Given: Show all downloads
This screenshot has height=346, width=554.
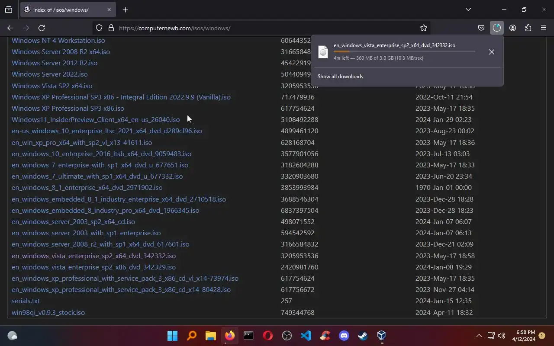Looking at the screenshot, I should (340, 77).
